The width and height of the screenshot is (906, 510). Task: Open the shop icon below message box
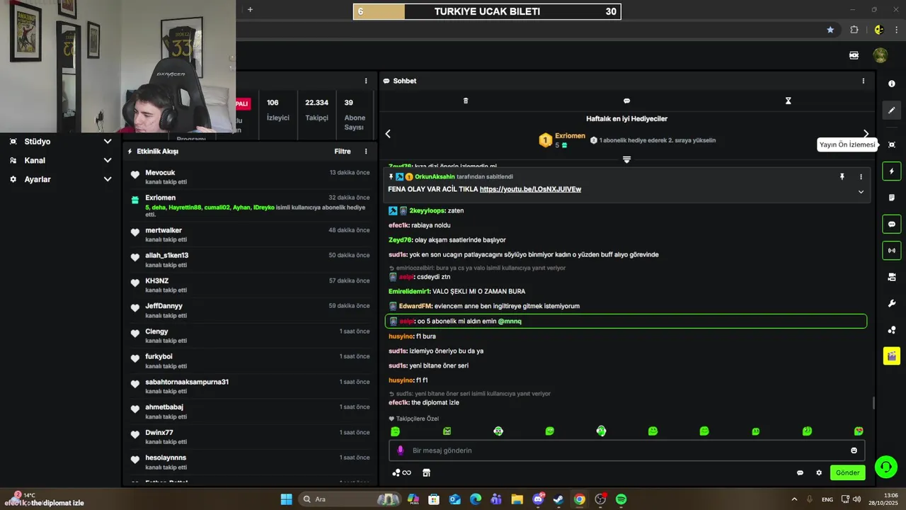[426, 472]
